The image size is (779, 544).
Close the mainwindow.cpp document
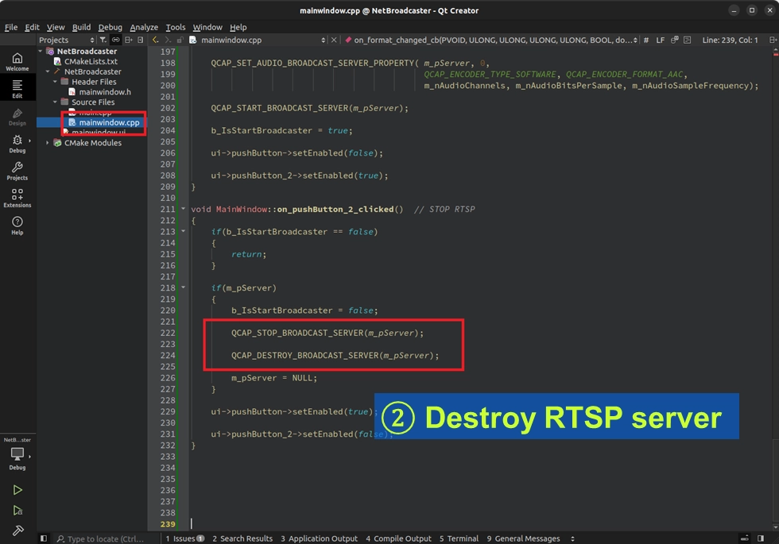(x=334, y=40)
